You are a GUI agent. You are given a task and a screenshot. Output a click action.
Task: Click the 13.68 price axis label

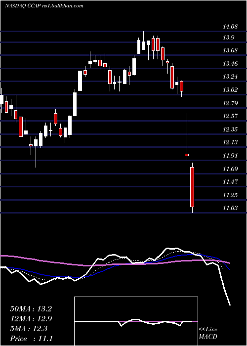point(231,50)
